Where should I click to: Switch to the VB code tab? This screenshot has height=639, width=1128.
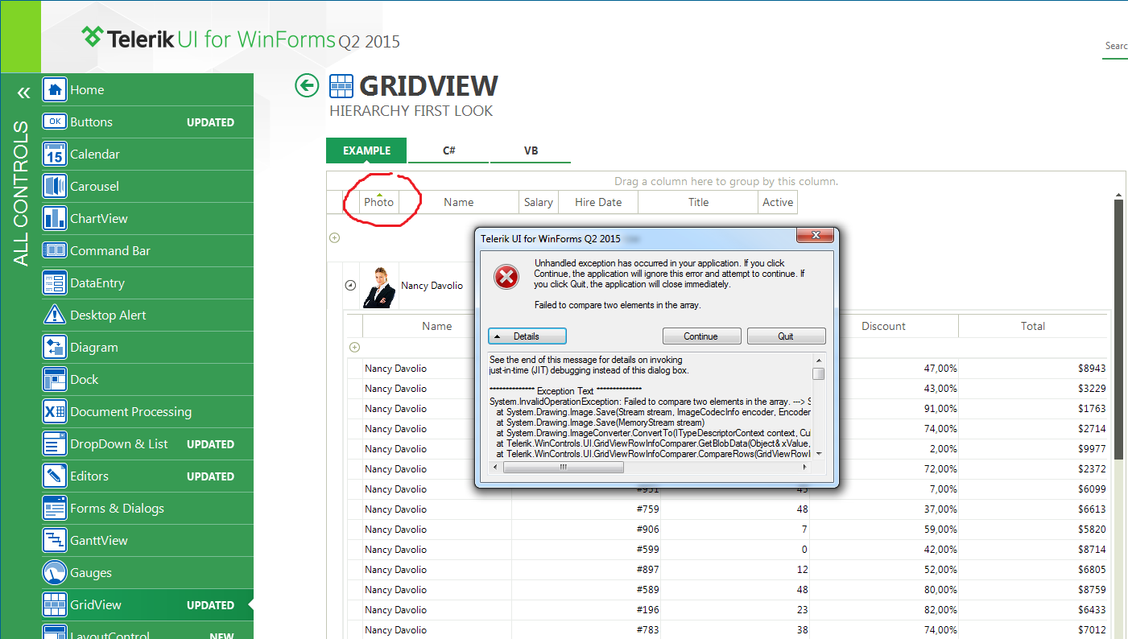click(x=531, y=150)
